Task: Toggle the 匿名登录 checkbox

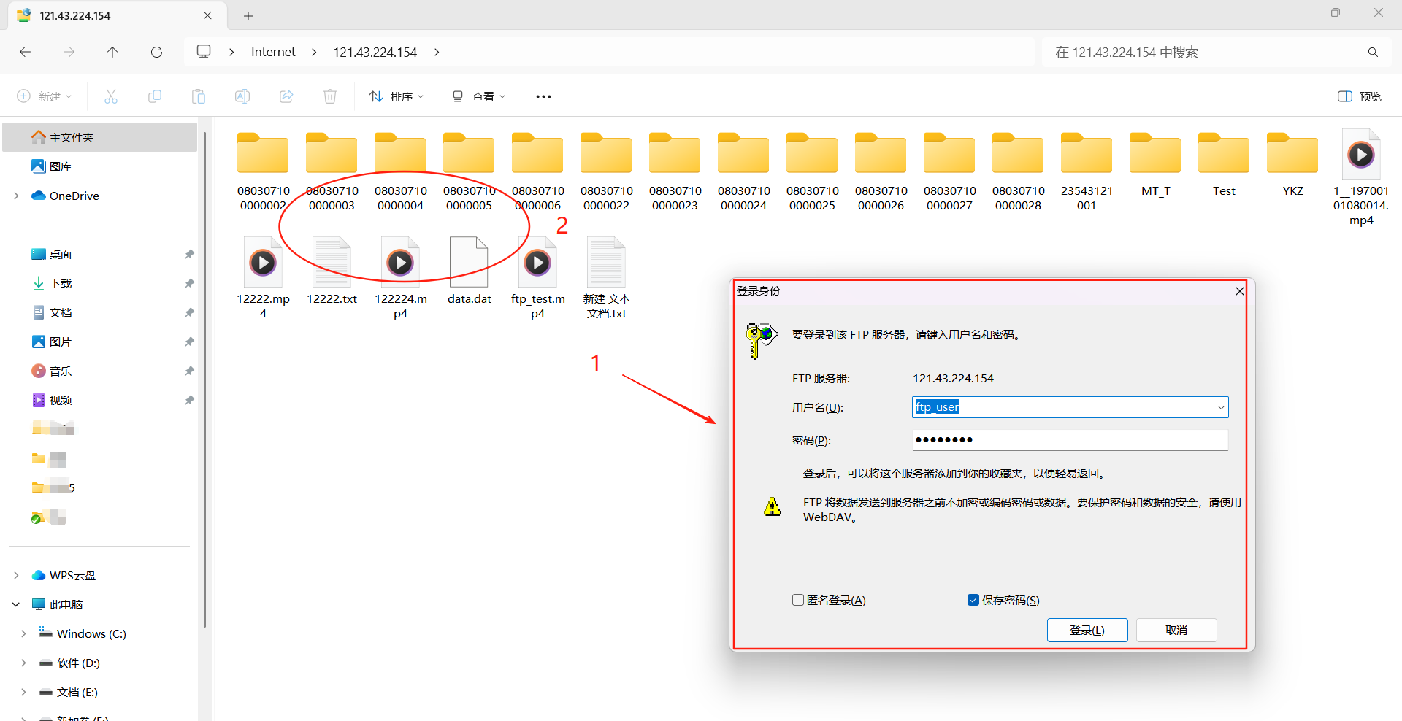Action: pyautogui.click(x=798, y=600)
